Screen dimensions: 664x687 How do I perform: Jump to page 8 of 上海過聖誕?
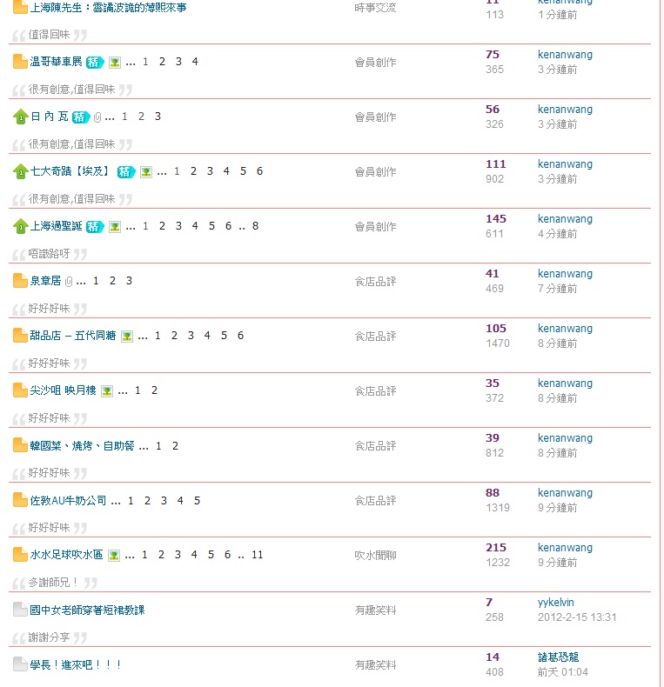pos(255,226)
